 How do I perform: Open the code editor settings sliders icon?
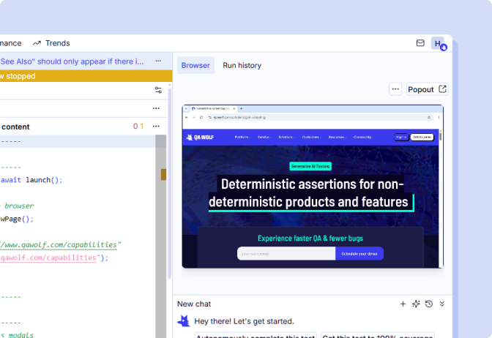(x=158, y=90)
